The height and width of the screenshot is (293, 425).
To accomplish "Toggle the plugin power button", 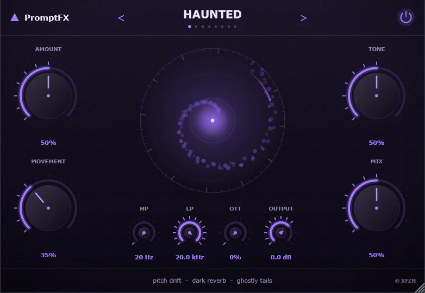I will (x=406, y=17).
